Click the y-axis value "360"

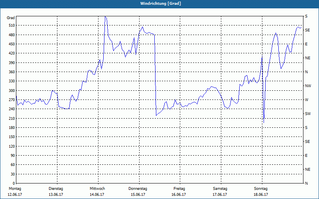12,72
